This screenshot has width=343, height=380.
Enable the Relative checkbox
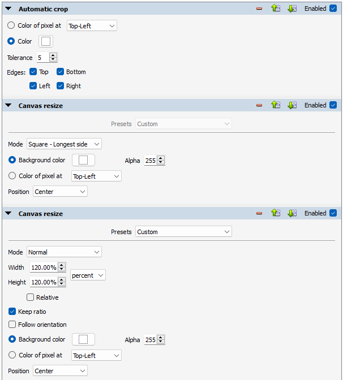31,297
